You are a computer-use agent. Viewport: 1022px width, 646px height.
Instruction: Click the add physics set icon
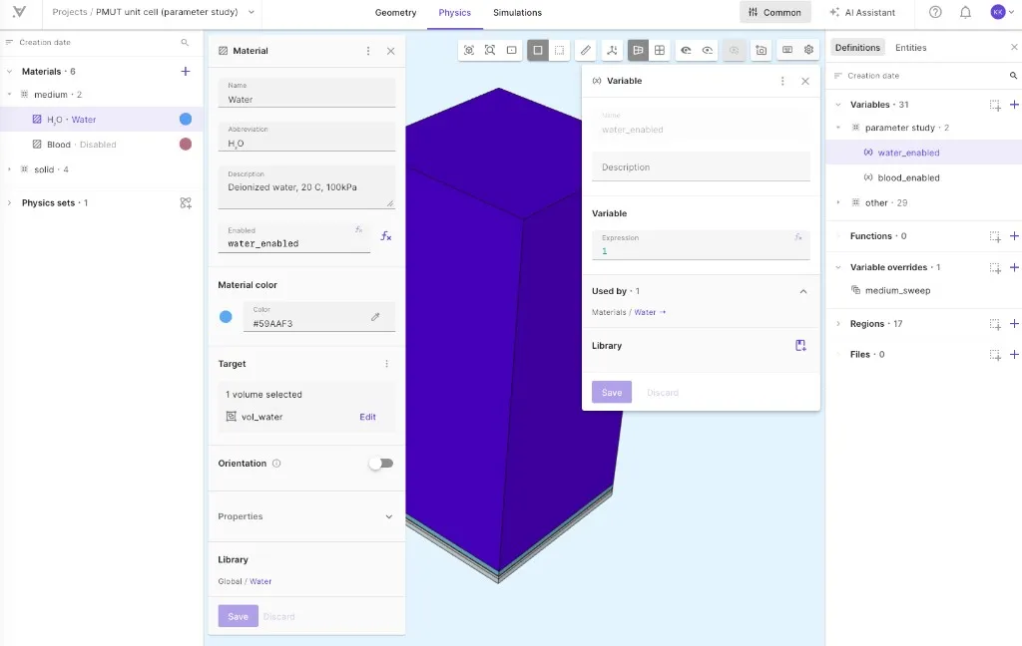[186, 203]
